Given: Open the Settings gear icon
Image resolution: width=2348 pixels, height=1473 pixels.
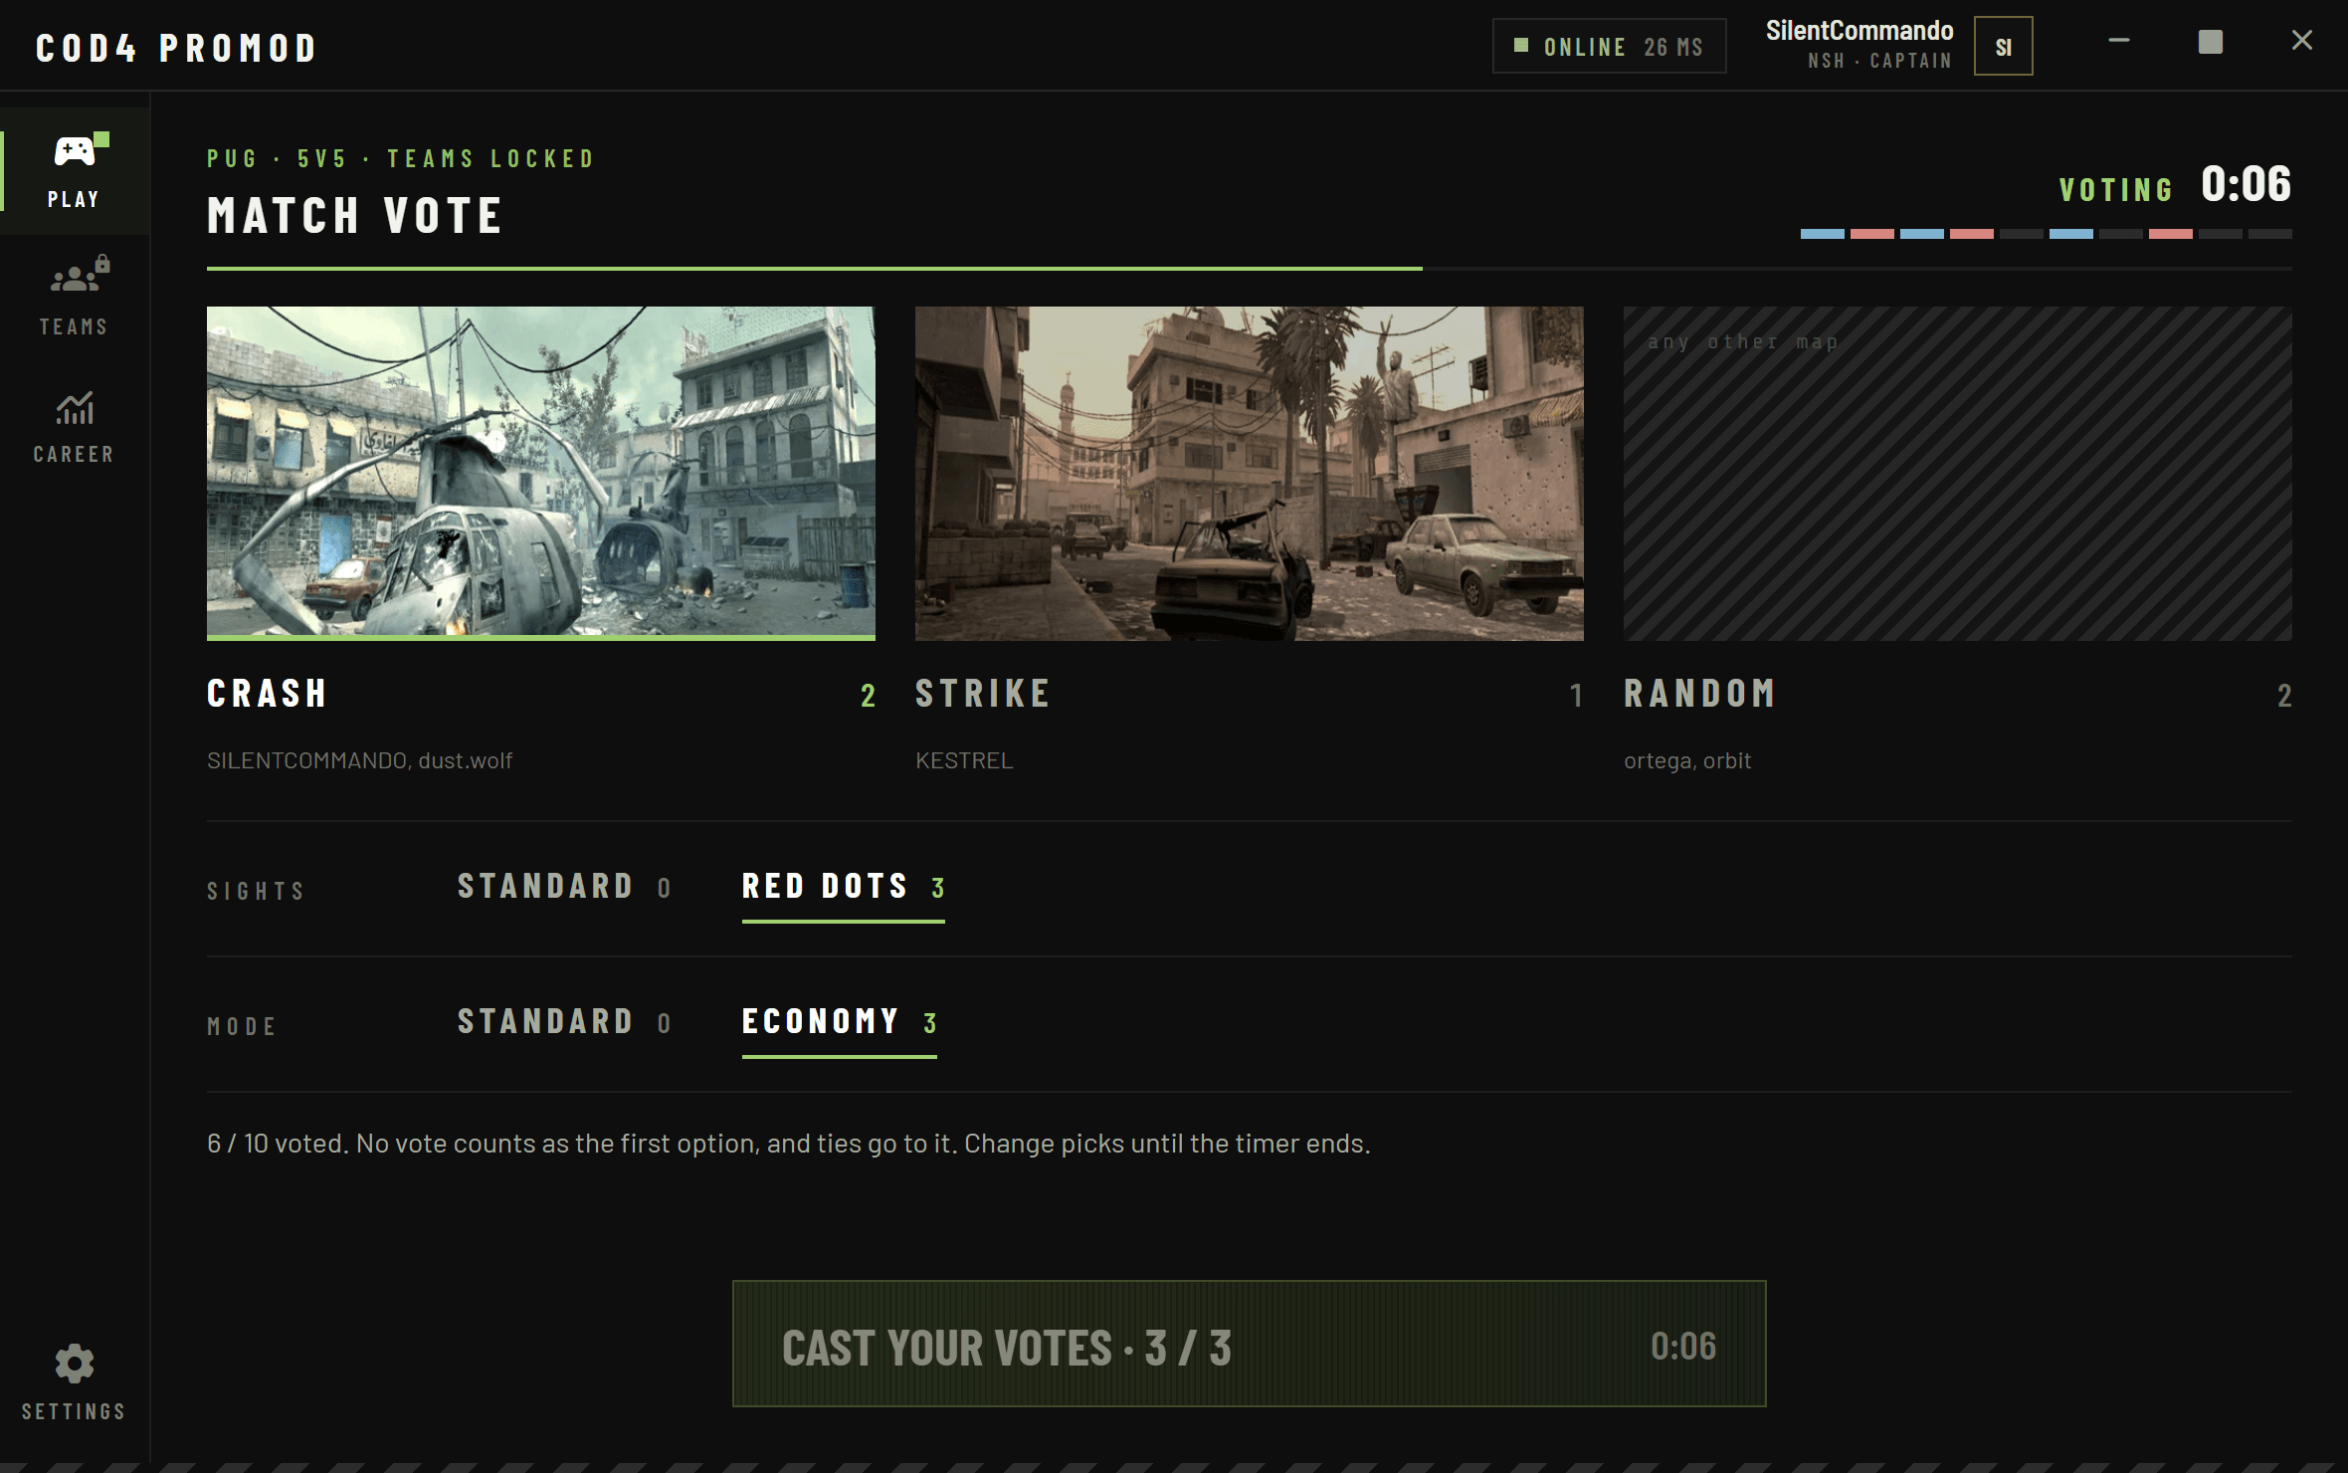Looking at the screenshot, I should 75,1364.
